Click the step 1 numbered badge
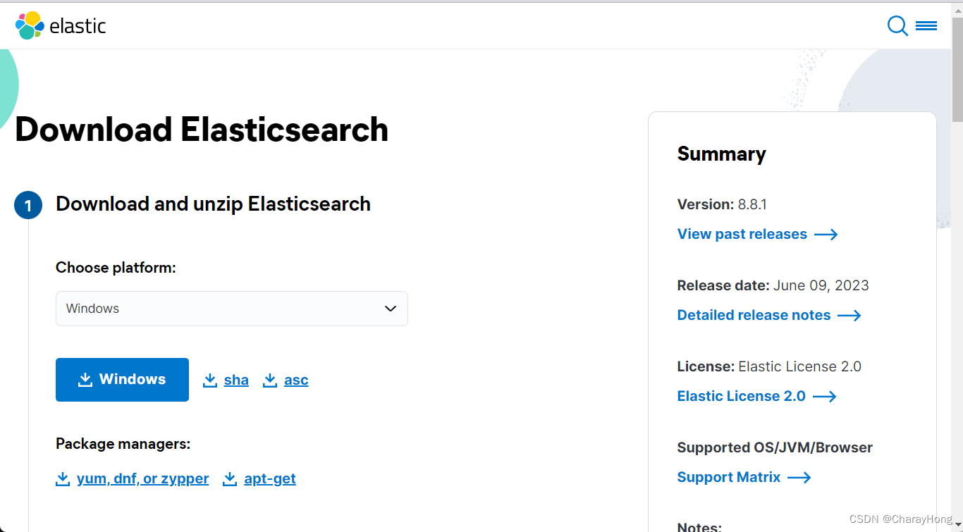Viewport: 963px width, 532px height. [28, 205]
